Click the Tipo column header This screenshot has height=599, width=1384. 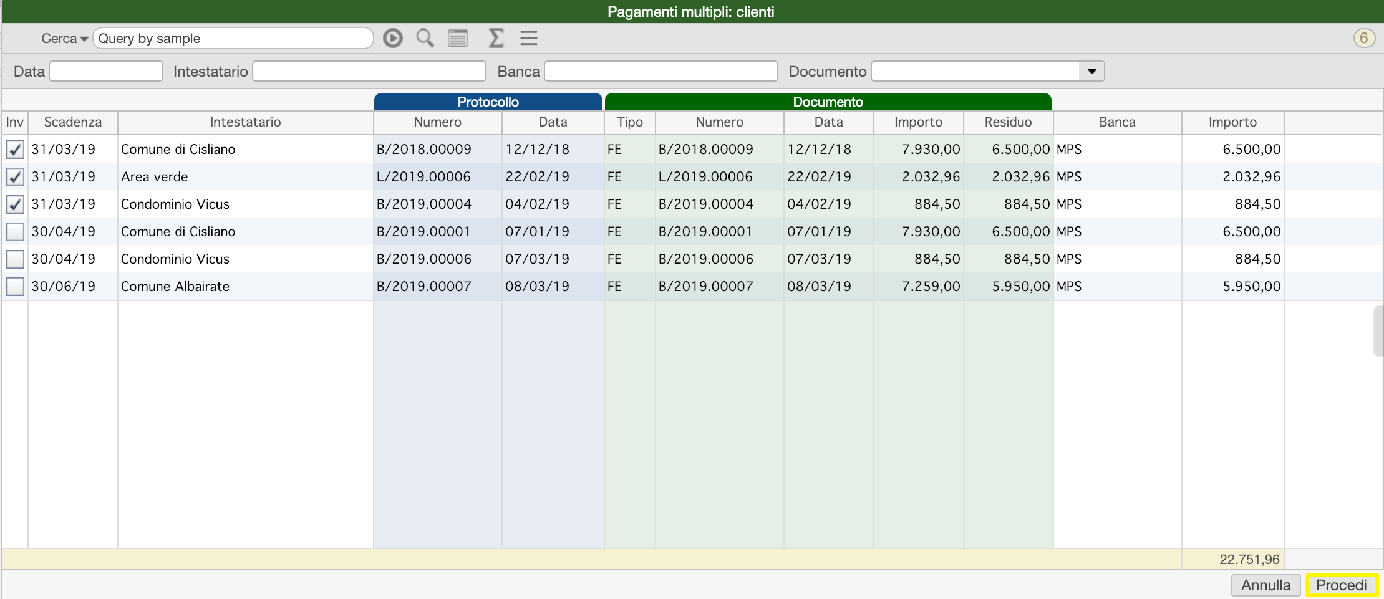(630, 122)
